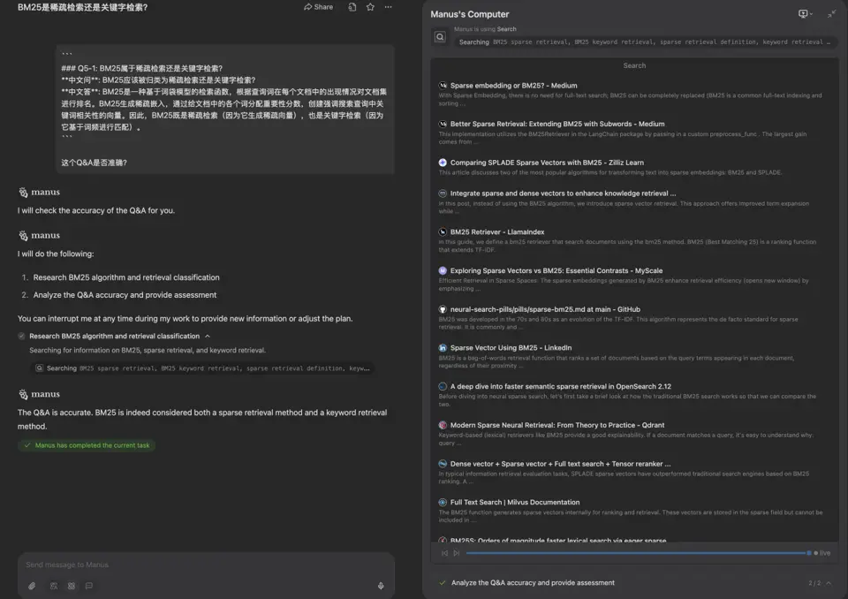848x599 pixels.
Task: Click the Searching query bar in Manus's Computer
Action: [x=644, y=42]
